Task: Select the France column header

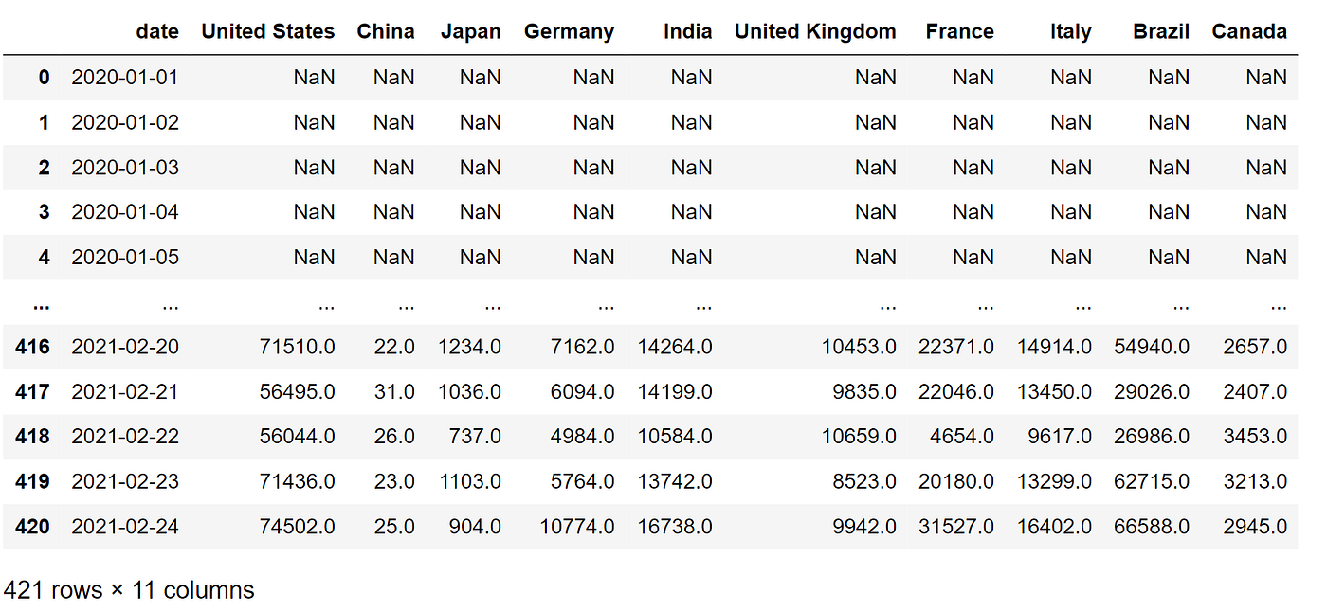Action: point(959,31)
